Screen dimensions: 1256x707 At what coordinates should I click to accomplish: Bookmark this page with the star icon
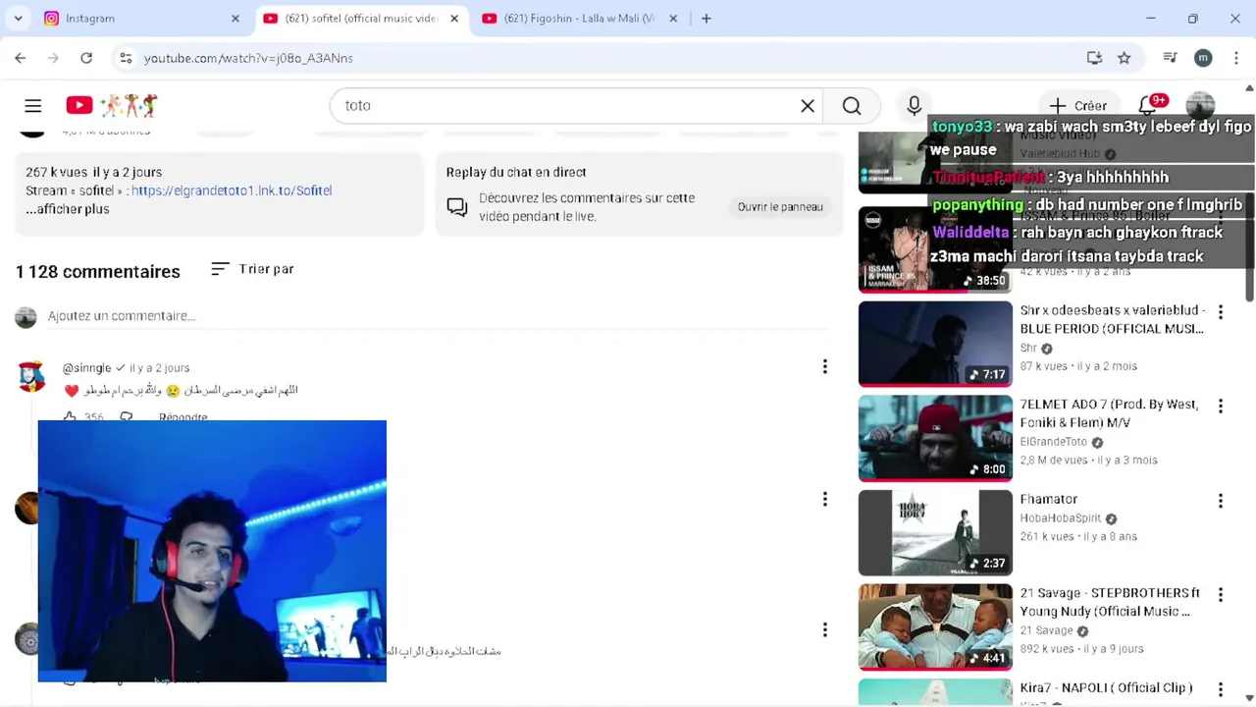[x=1125, y=58]
